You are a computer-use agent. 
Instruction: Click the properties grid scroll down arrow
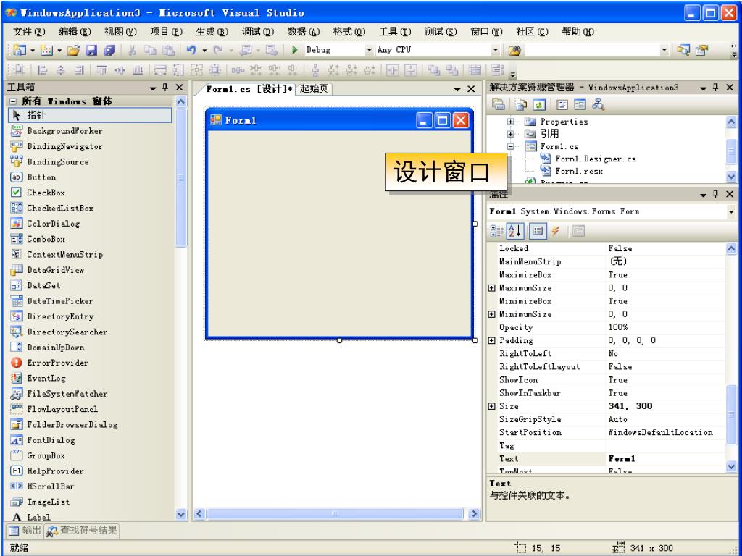click(x=731, y=467)
